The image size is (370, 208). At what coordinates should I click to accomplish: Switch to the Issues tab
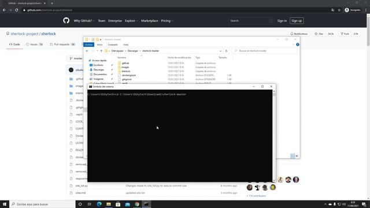click(x=35, y=44)
